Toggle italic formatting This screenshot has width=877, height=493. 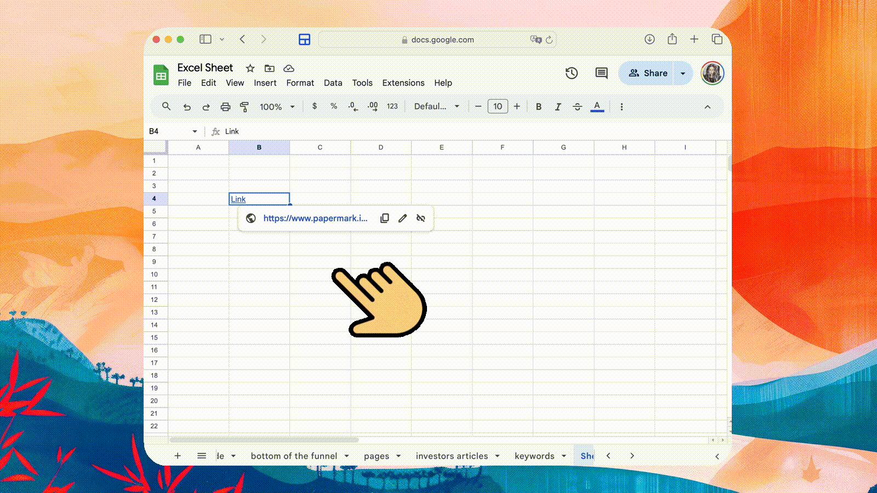tap(558, 106)
